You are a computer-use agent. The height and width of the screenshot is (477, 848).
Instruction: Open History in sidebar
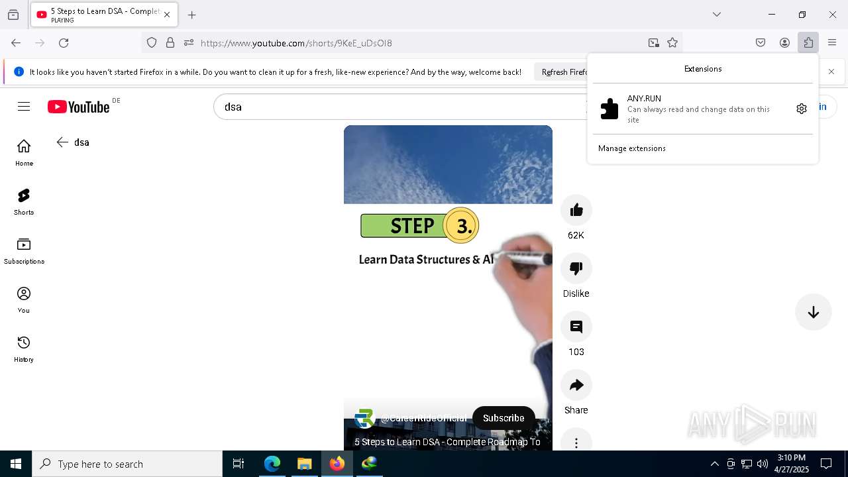[x=24, y=349]
